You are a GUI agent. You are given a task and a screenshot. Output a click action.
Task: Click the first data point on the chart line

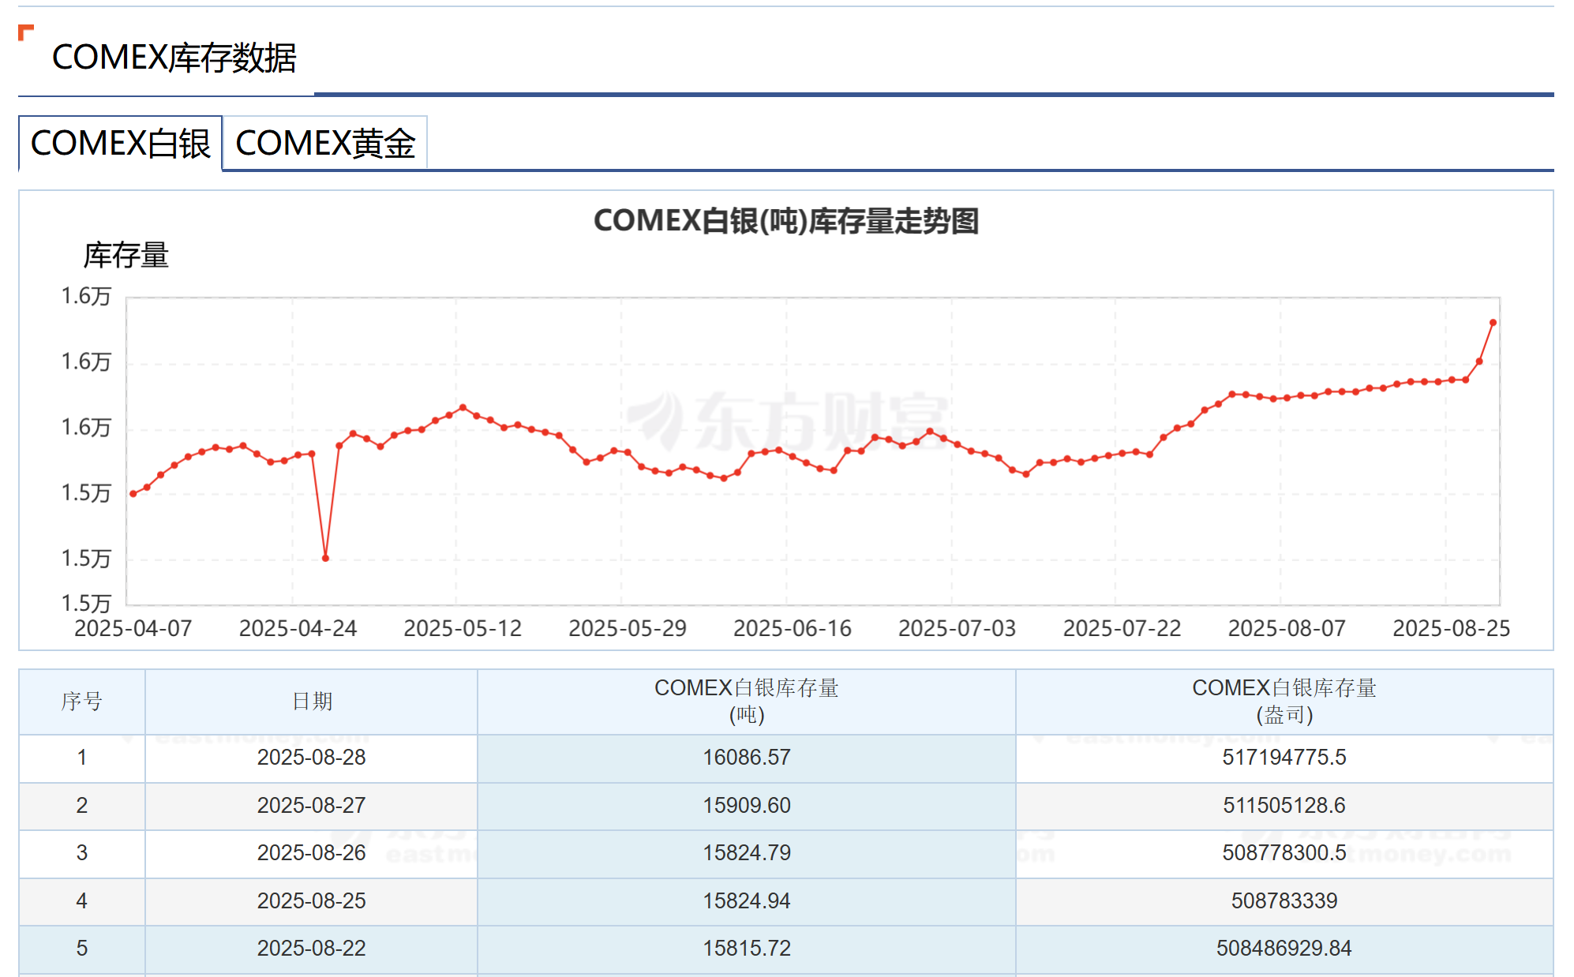pos(133,494)
